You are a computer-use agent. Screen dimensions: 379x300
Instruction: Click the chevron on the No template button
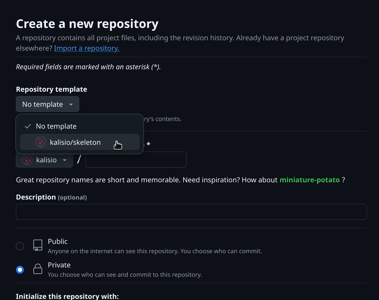70,104
